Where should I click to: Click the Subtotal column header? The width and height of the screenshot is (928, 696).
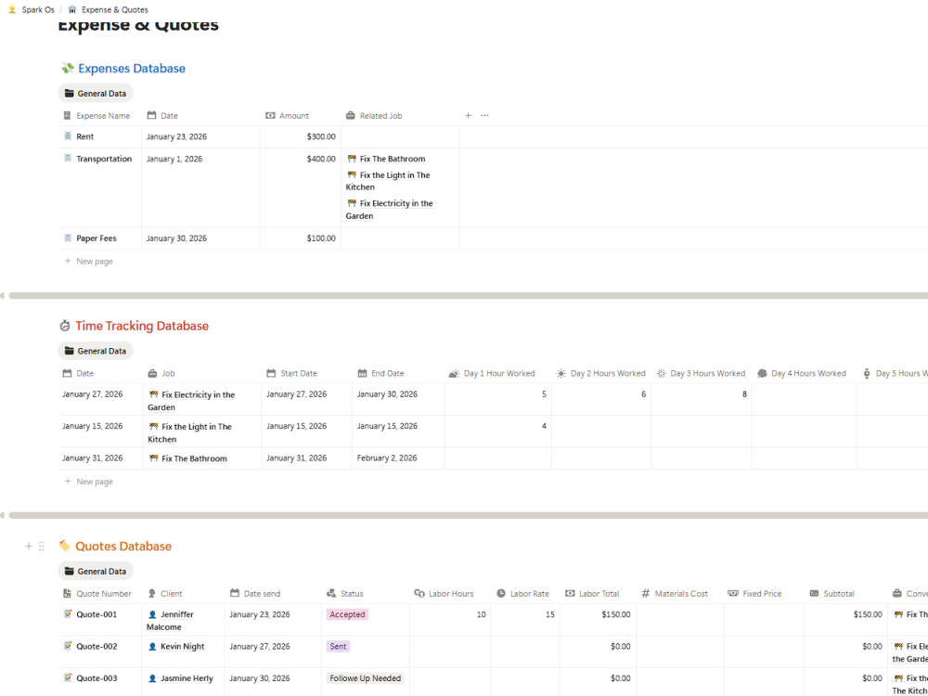pyautogui.click(x=831, y=594)
